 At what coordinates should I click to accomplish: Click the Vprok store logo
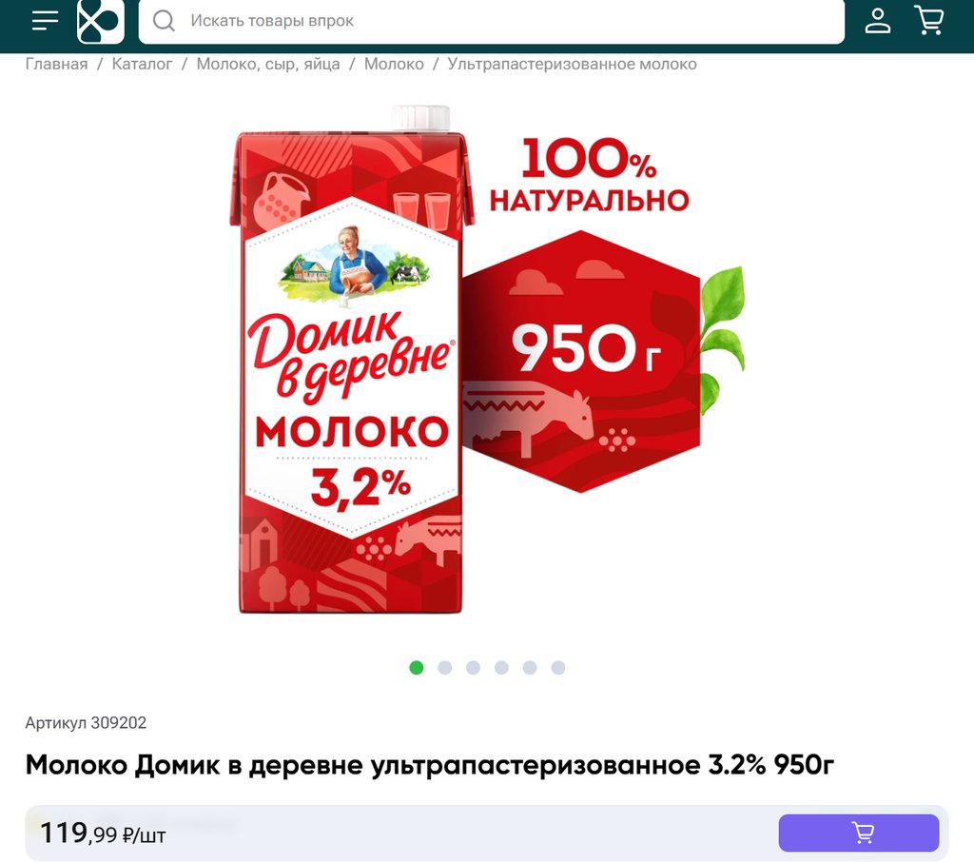pos(101,21)
